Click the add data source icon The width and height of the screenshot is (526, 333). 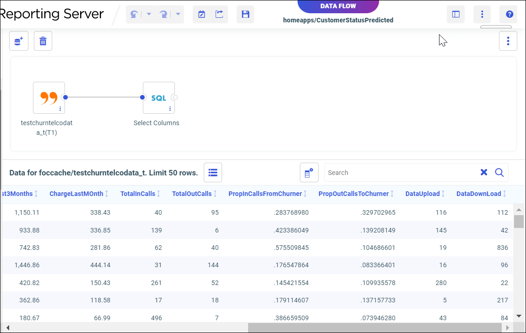pyautogui.click(x=19, y=41)
